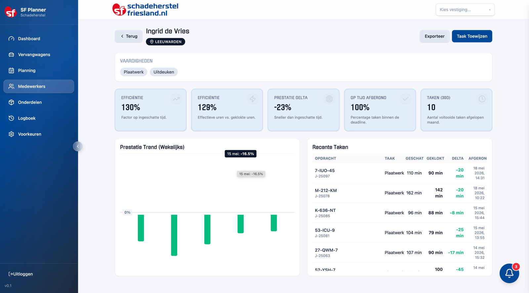Click the Ingrid de Vries heading
The image size is (529, 293).
[168, 31]
